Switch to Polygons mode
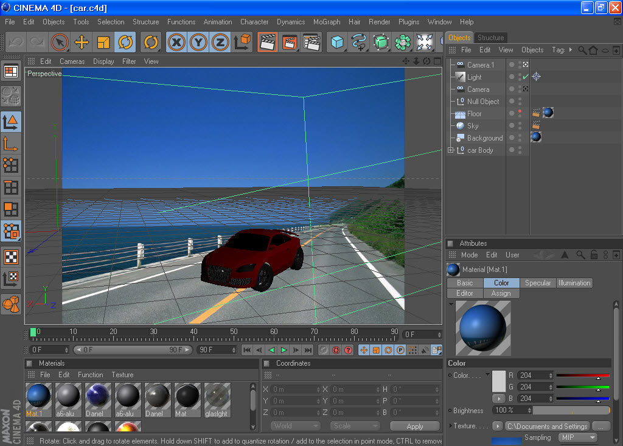The width and height of the screenshot is (623, 446). pyautogui.click(x=11, y=209)
